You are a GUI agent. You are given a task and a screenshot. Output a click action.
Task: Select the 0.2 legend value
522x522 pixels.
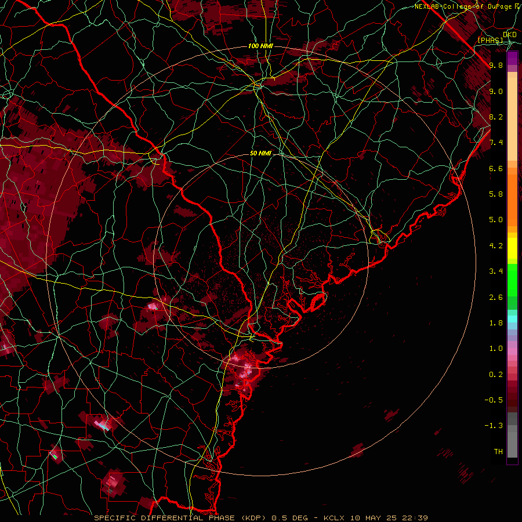coord(496,375)
